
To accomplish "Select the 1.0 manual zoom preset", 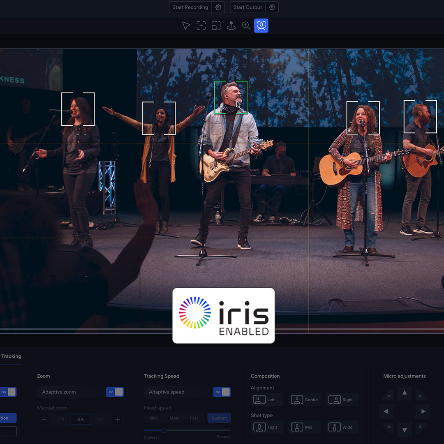I will coord(99,419).
